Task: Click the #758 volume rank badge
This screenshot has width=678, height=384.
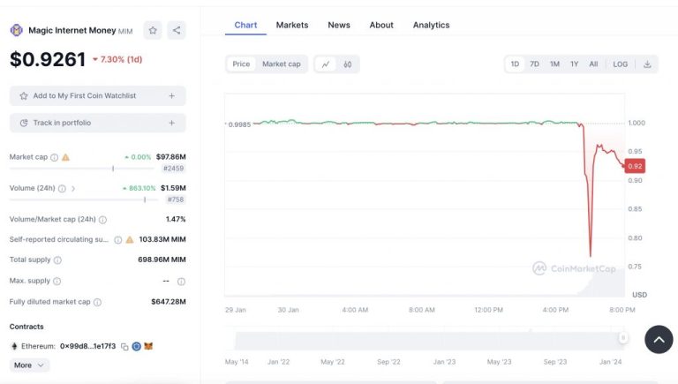Action: [176, 200]
